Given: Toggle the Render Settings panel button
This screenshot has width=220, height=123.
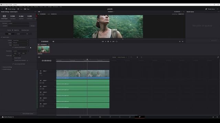Looking at the screenshot, I should (10, 9).
